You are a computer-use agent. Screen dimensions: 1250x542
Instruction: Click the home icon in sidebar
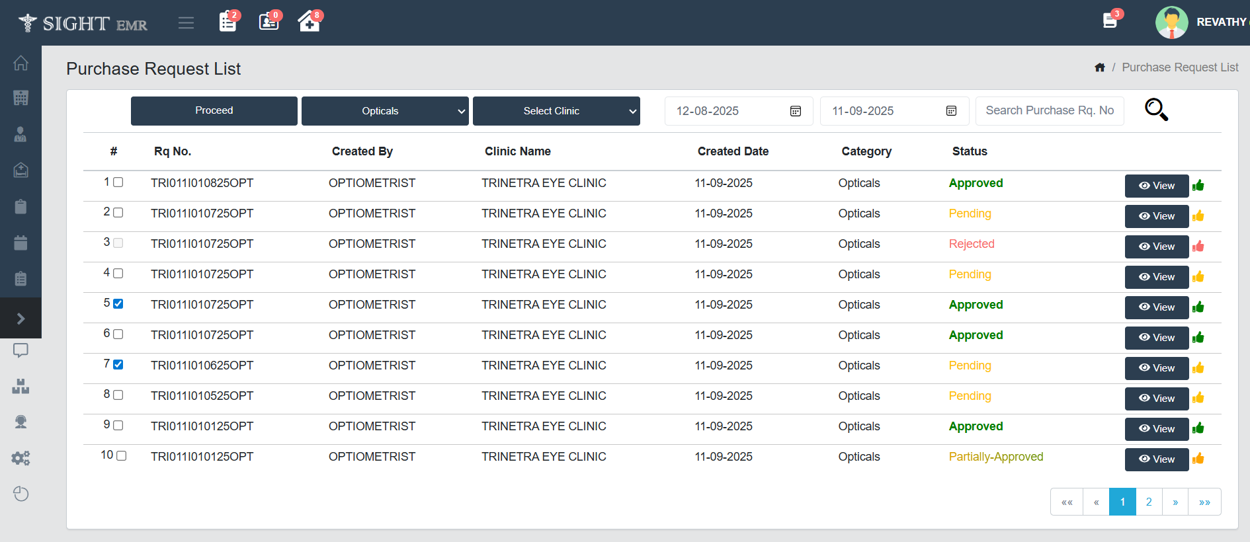21,63
